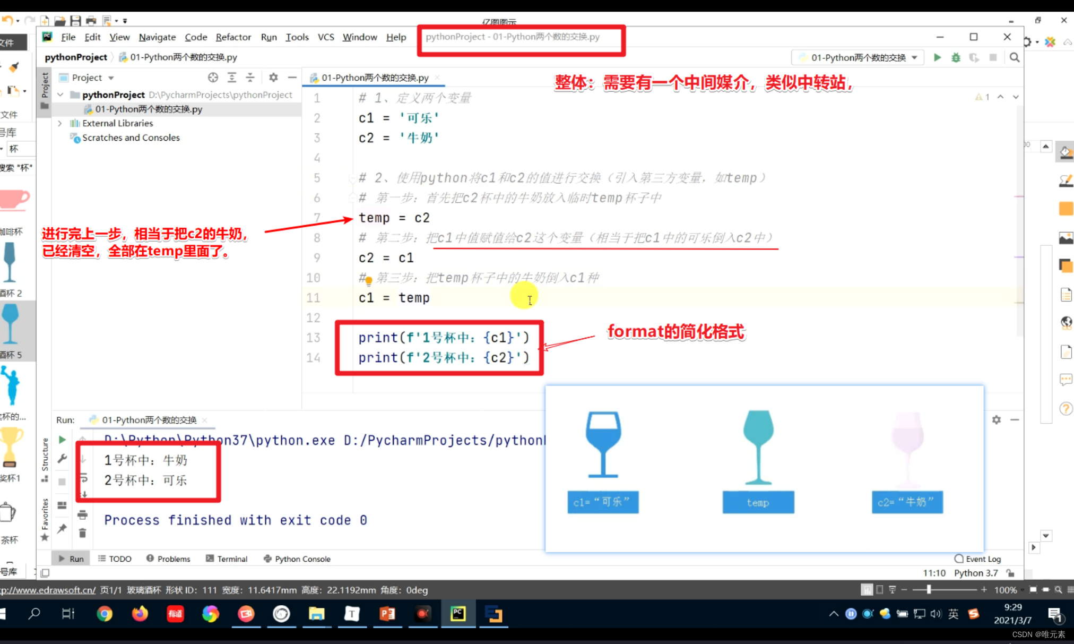Image resolution: width=1074 pixels, height=644 pixels.
Task: Toggle the read-only lock icon in status bar
Action: tap(1010, 573)
